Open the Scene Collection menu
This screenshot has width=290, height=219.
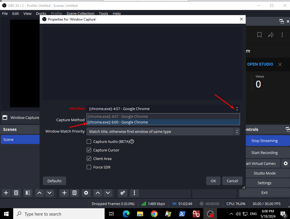[80, 13]
